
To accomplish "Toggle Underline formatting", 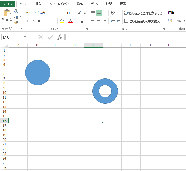I will [39, 21].
